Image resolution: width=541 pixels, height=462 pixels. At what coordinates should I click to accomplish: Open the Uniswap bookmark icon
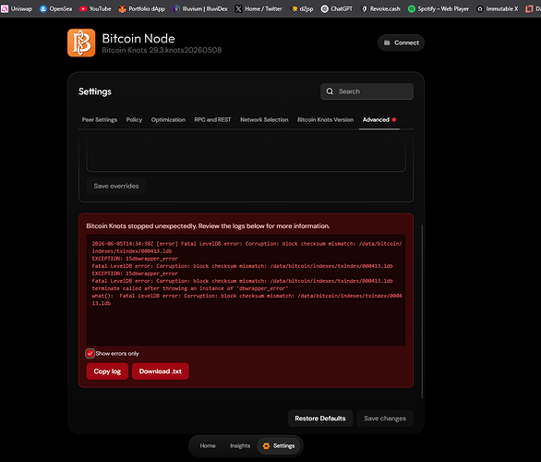5,8
